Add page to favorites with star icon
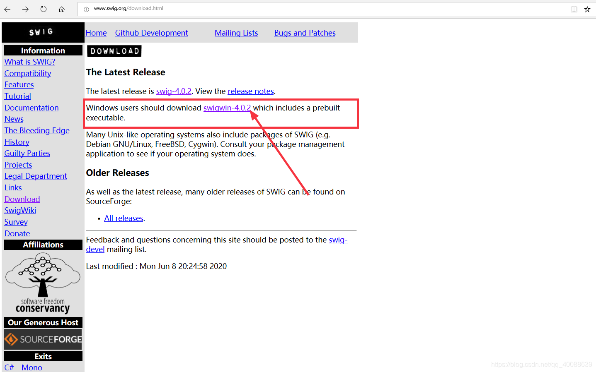 click(587, 9)
